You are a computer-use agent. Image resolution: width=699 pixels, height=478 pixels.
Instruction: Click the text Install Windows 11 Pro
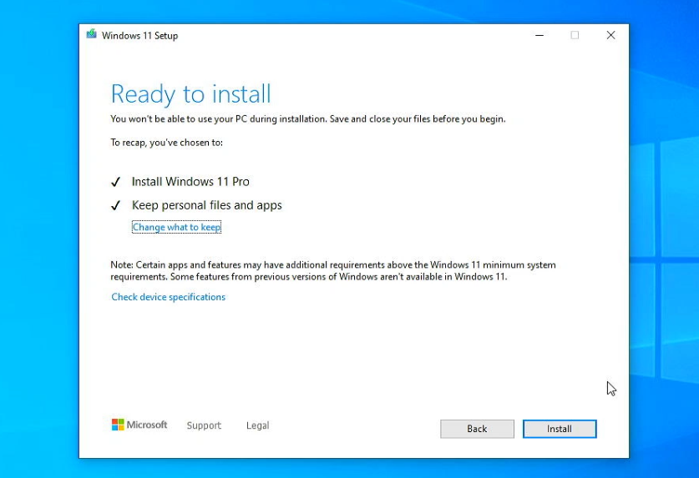pyautogui.click(x=190, y=182)
